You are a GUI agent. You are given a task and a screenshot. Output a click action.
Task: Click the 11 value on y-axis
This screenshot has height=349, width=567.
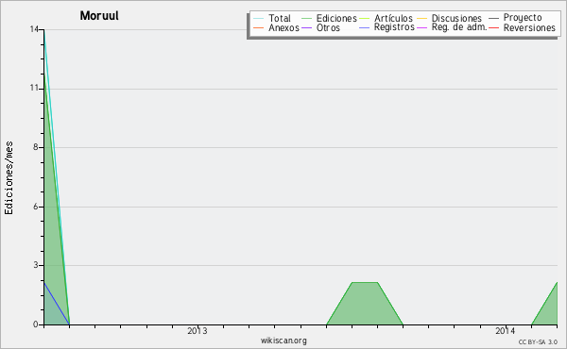(34, 88)
